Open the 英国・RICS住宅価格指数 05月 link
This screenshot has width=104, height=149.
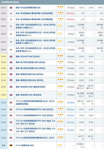coord(28,8)
